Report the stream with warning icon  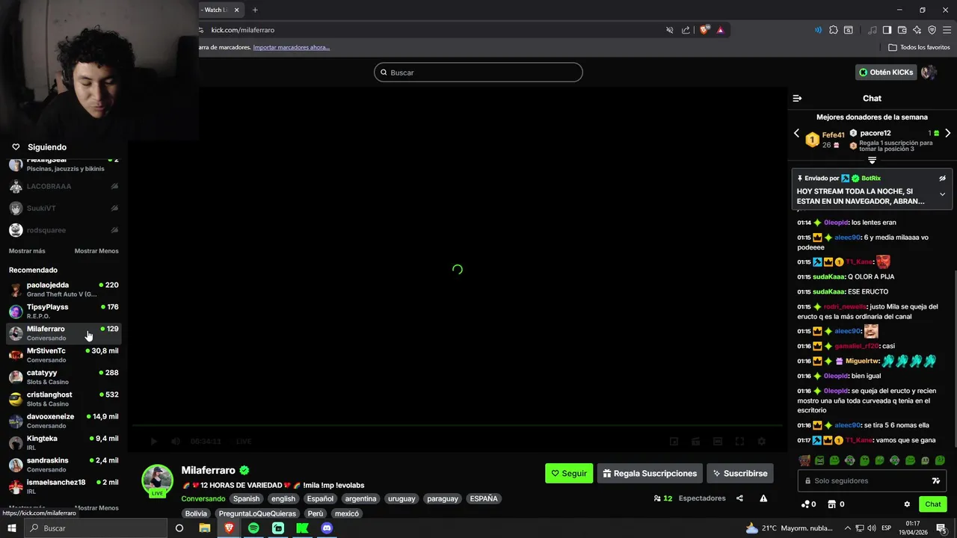[763, 498]
